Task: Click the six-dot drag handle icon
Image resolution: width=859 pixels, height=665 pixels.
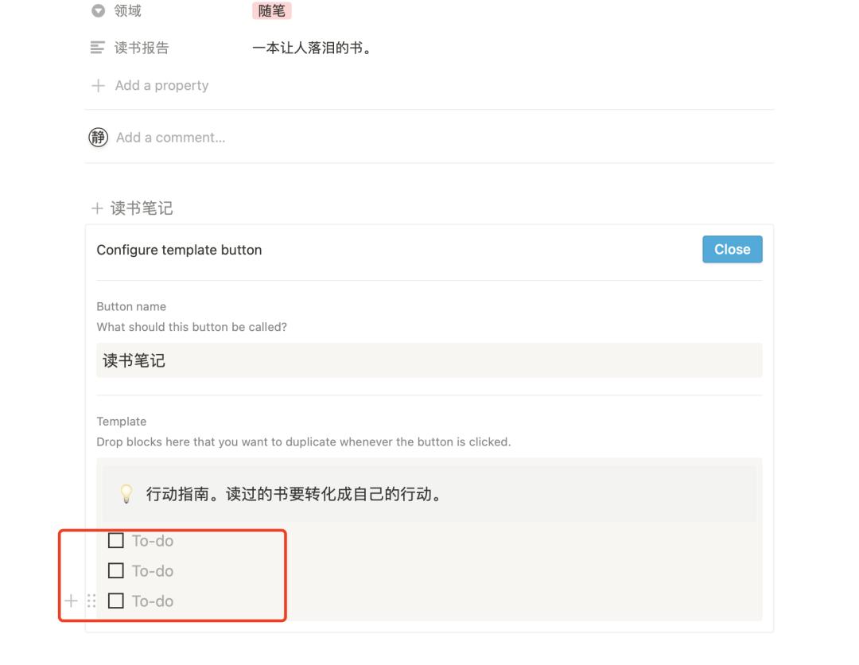Action: [91, 601]
